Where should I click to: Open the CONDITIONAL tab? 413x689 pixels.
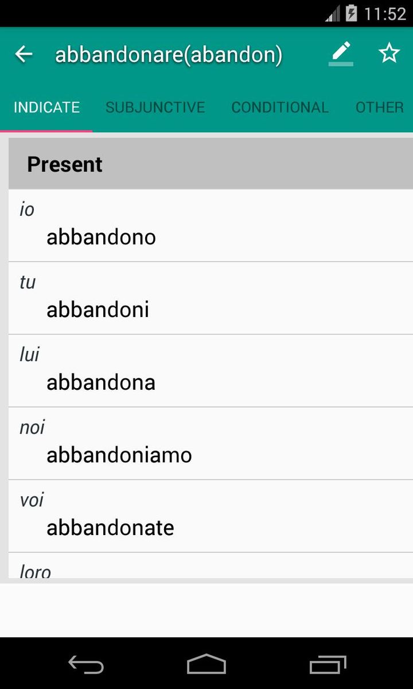tap(279, 107)
